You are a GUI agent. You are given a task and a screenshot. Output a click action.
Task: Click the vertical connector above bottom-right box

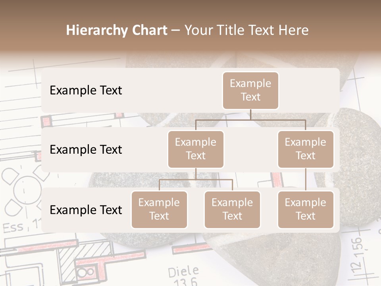pos(306,180)
